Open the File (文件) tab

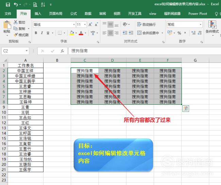click(x=8, y=14)
